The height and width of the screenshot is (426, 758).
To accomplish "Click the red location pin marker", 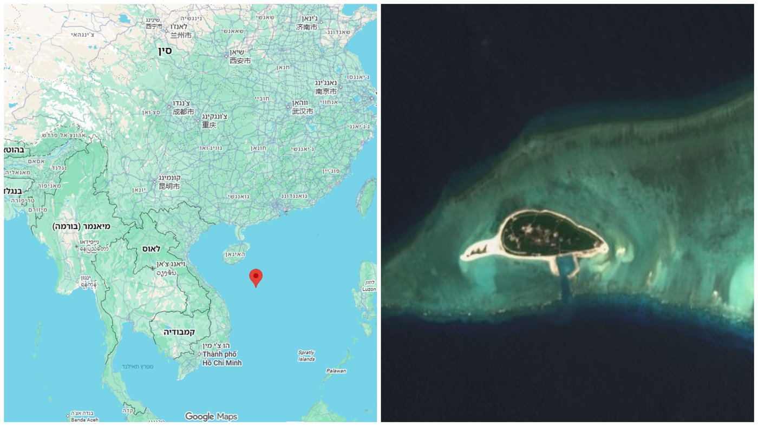I will (256, 278).
